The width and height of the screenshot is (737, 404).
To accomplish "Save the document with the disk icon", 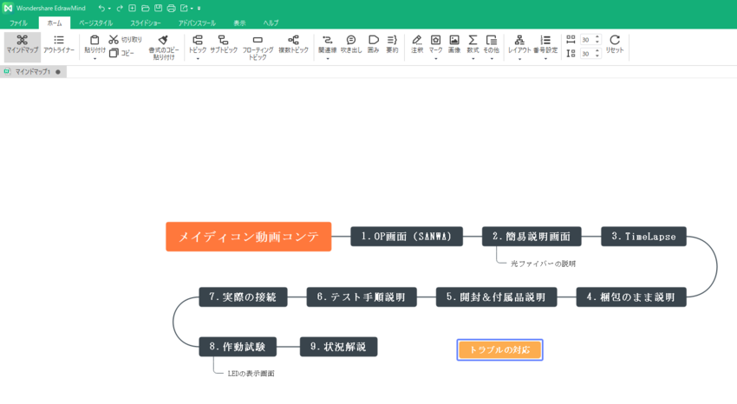I will point(158,8).
